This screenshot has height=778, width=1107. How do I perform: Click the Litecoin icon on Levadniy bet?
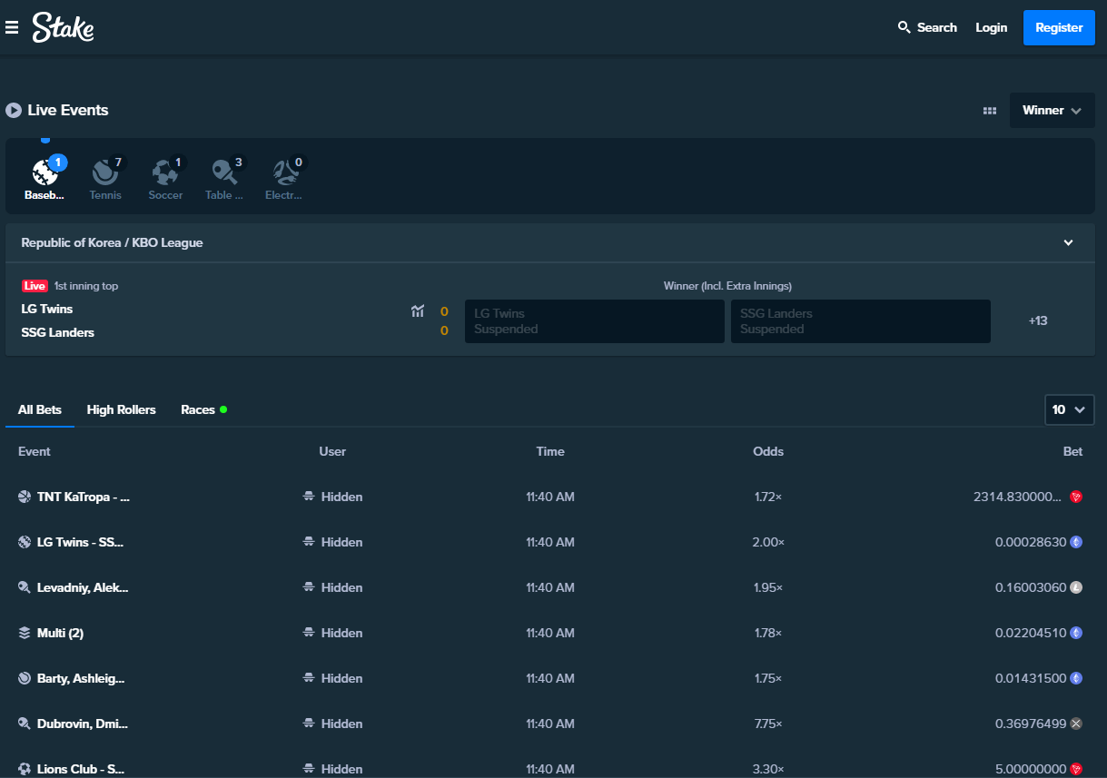point(1076,587)
